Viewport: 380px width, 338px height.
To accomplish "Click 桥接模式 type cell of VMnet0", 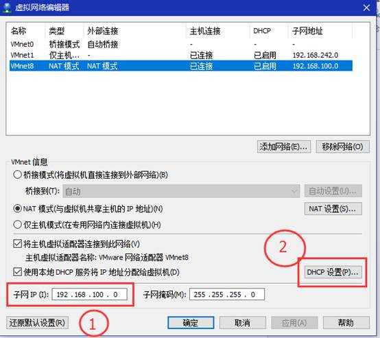I will (x=64, y=45).
